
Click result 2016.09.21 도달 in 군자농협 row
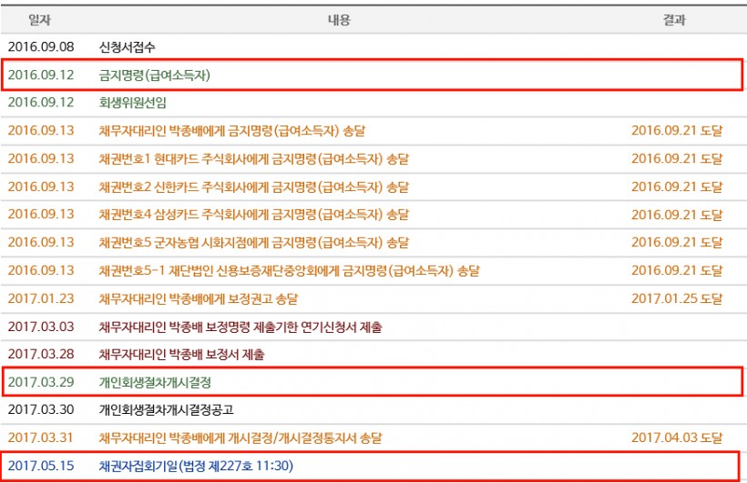click(x=677, y=242)
